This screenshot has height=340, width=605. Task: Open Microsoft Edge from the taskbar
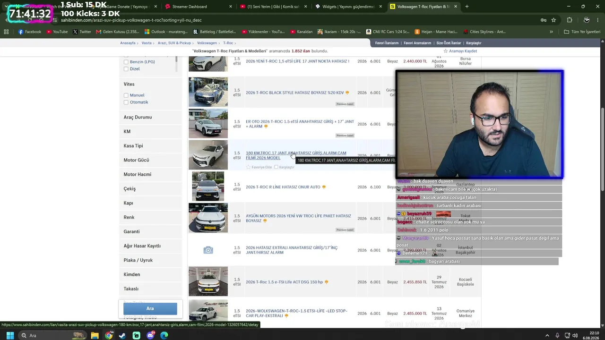point(164,335)
